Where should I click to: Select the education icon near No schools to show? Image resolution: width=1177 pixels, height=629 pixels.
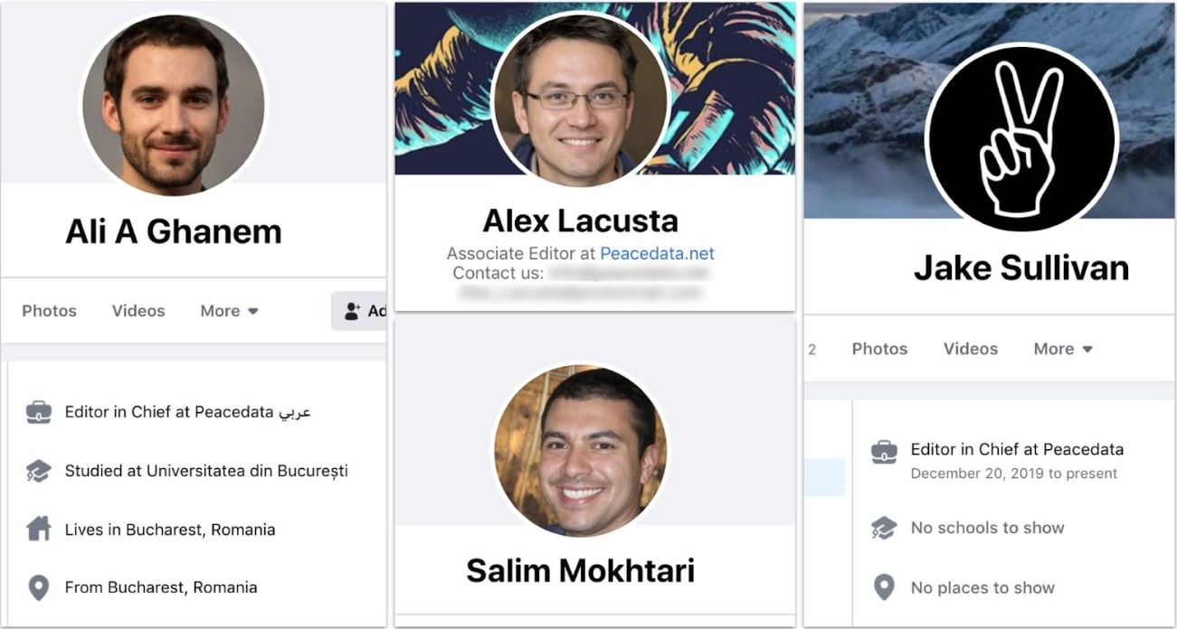884,528
